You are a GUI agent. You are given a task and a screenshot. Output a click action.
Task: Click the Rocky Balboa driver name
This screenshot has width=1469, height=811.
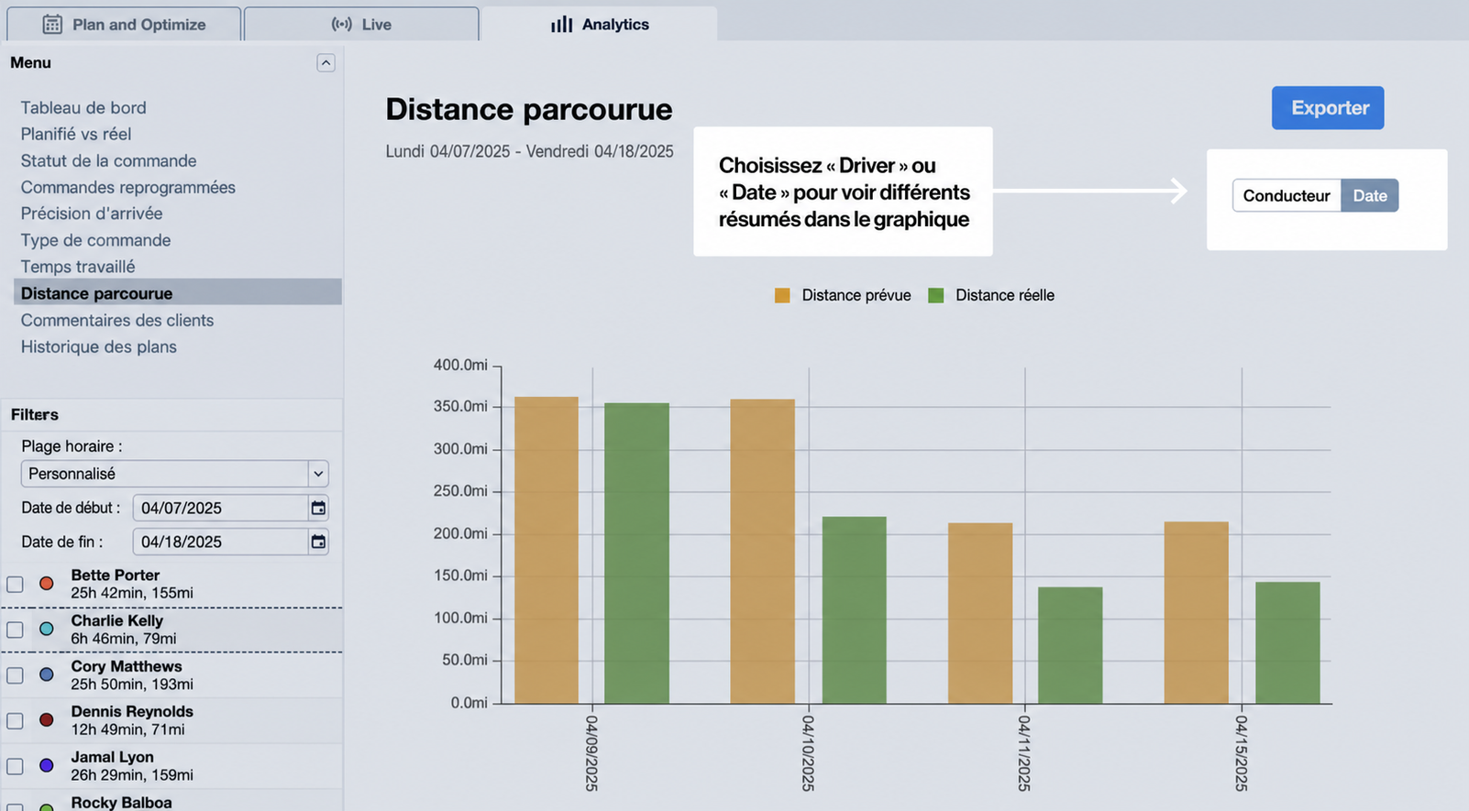pos(121,802)
